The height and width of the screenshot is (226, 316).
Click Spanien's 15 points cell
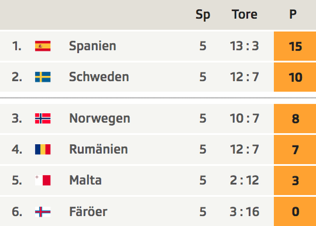[295, 46]
